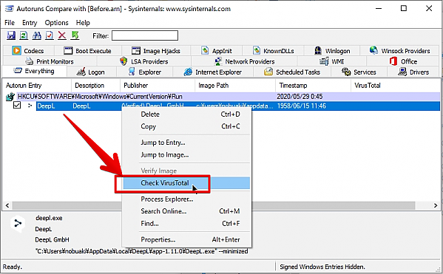Switch to the Explorer tab
443x274 pixels.
[145, 72]
